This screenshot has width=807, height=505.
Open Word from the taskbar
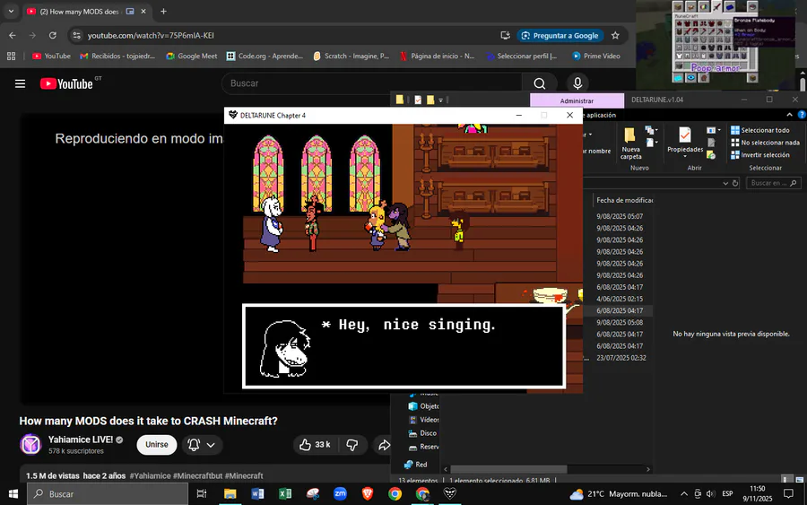257,494
